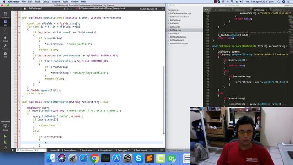
Task: Launch Siri from the Dock
Action: click(61, 158)
